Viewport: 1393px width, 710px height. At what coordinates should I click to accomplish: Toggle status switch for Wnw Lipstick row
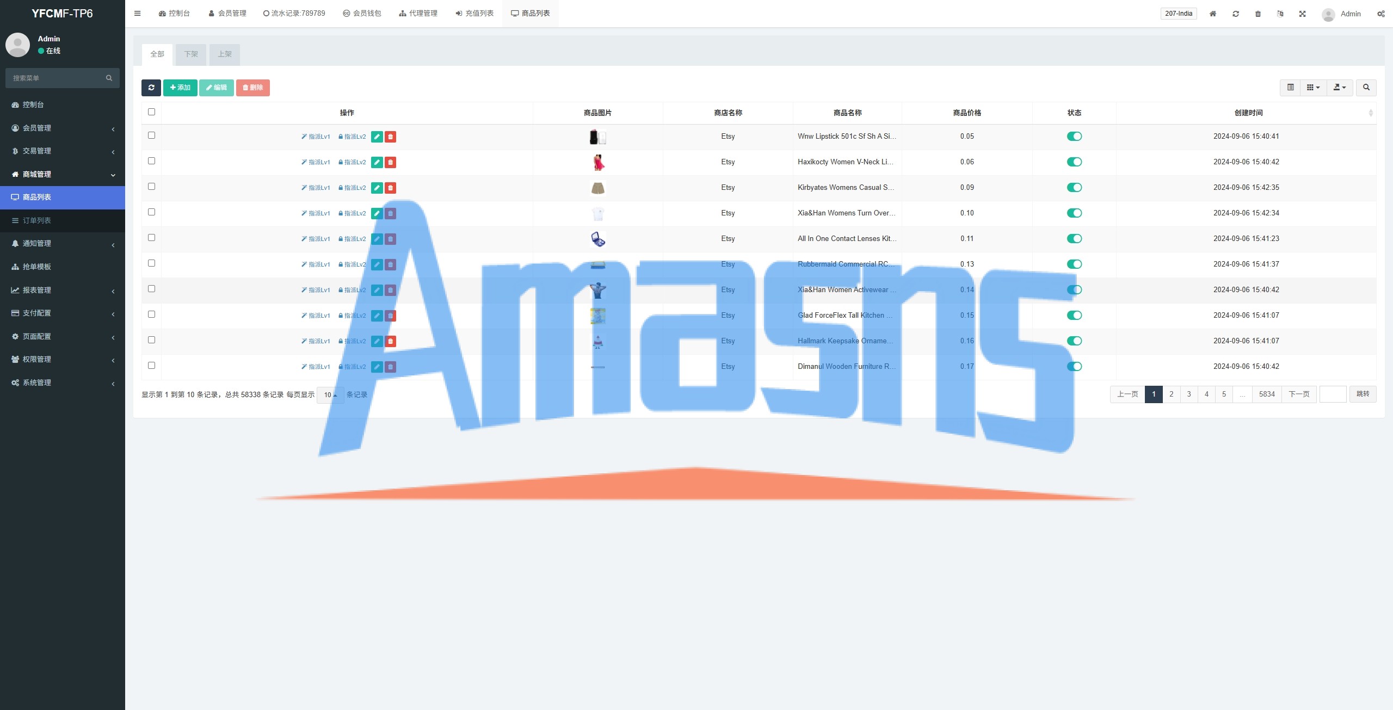click(1074, 137)
